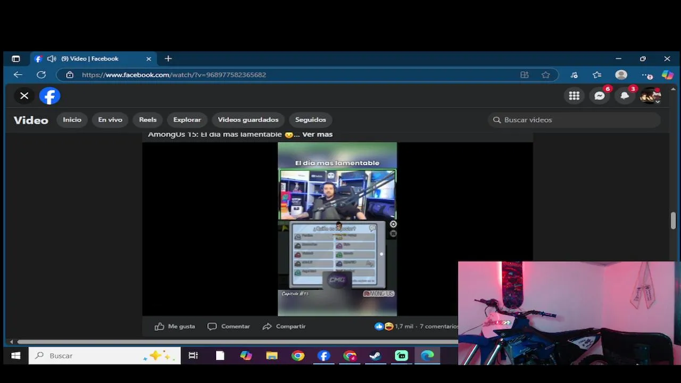Image resolution: width=681 pixels, height=383 pixels.
Task: Open second Chrome profile on taskbar
Action: 350,356
